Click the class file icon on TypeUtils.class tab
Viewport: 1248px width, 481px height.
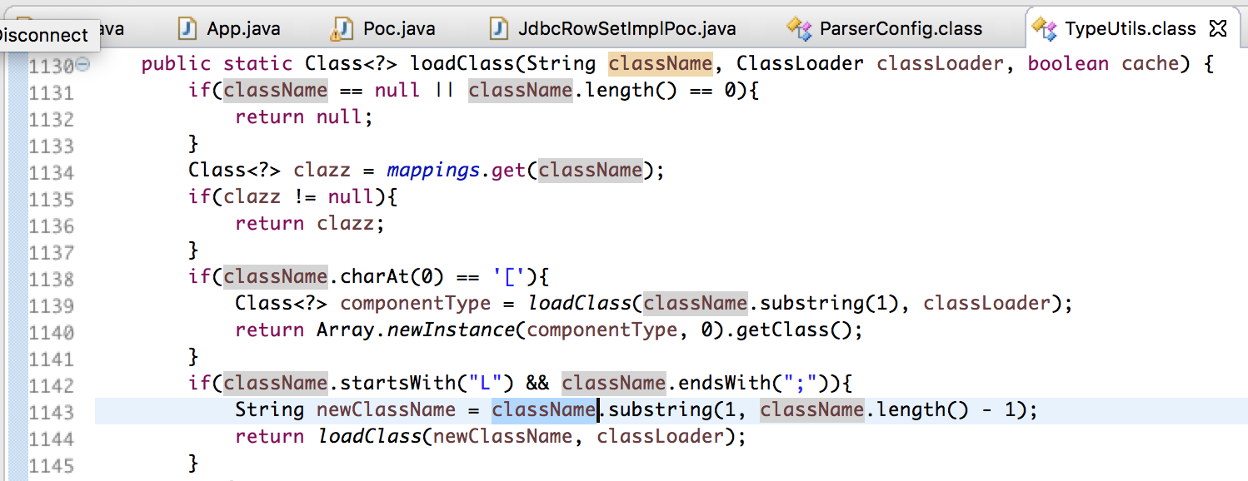coord(1044,28)
